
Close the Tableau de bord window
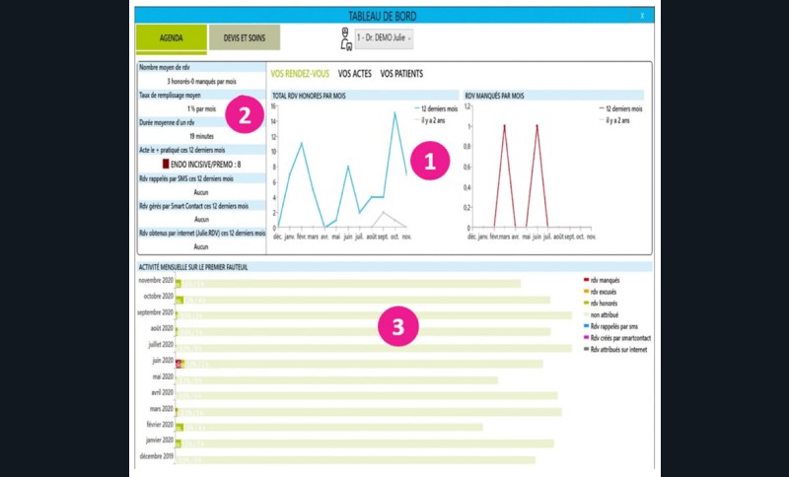point(642,16)
